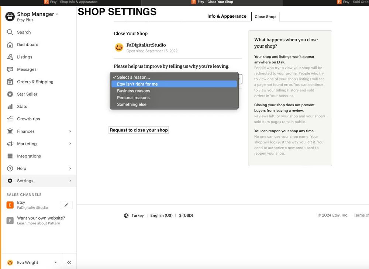Viewport: 369px width, 269px height.
Task: Click the Turkey region selector in footer
Action: pos(134,215)
